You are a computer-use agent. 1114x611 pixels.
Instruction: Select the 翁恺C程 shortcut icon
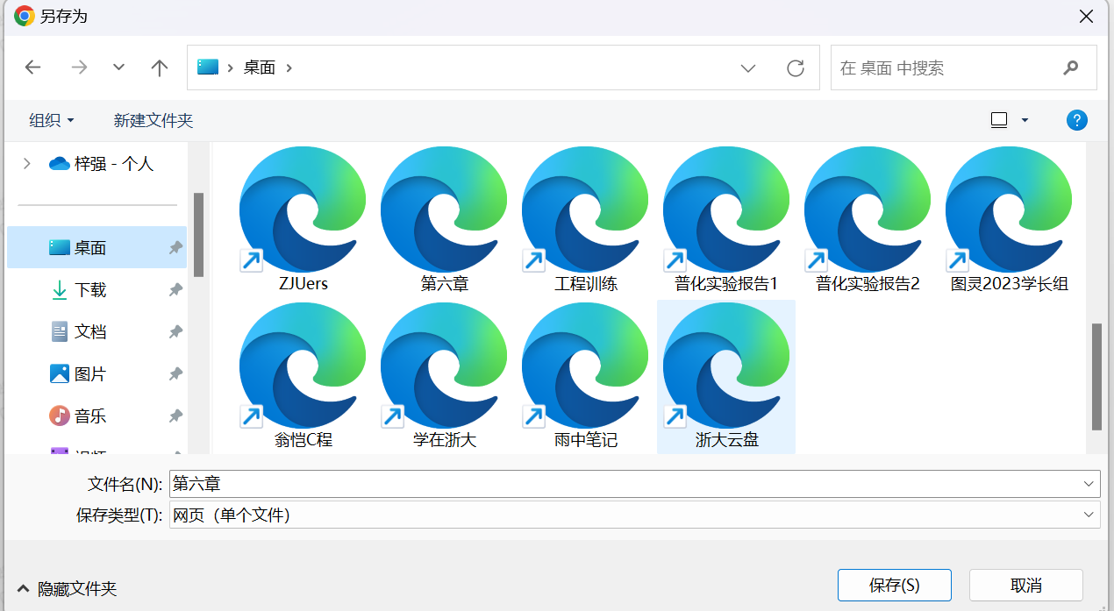click(x=303, y=366)
